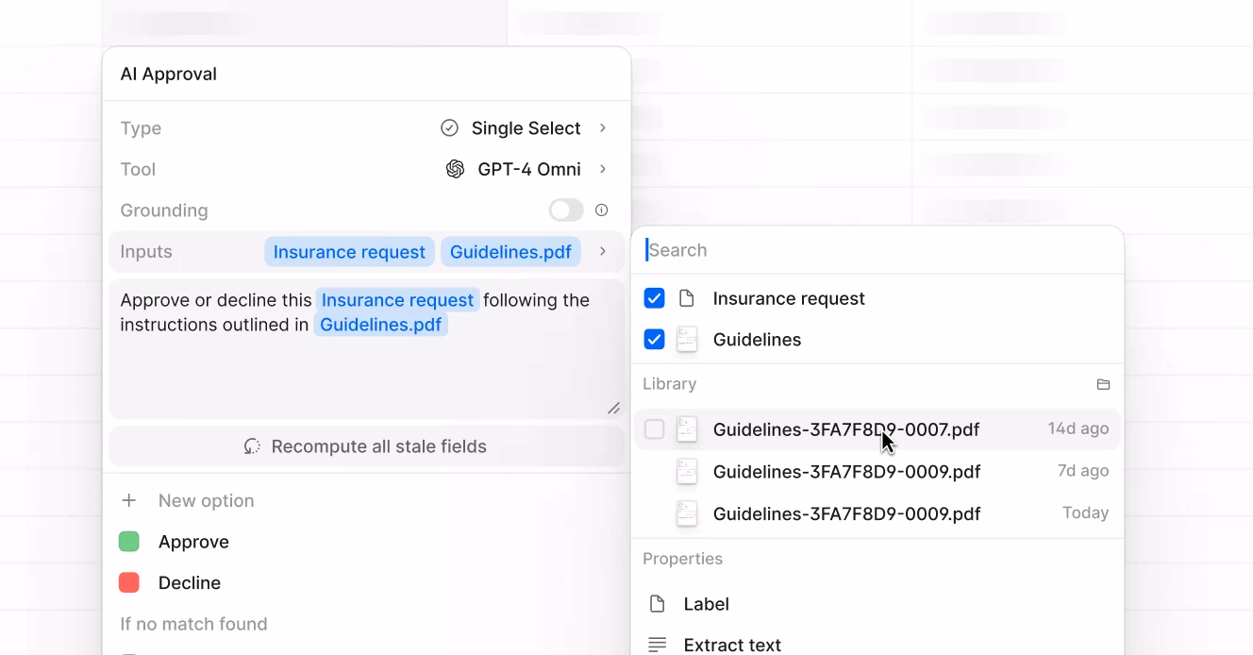Click the Tool label
Viewport: 1253px width, 655px height.
pyautogui.click(x=138, y=169)
